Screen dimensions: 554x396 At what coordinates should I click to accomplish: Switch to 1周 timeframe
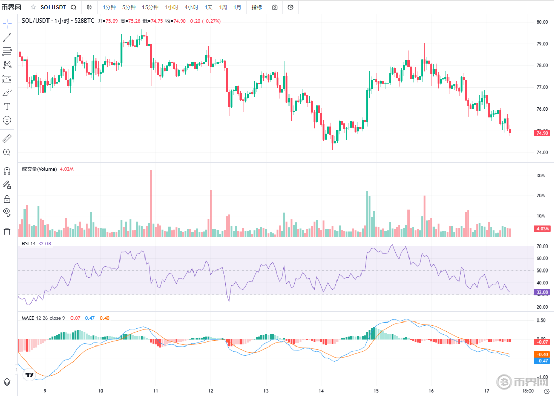pyautogui.click(x=223, y=7)
